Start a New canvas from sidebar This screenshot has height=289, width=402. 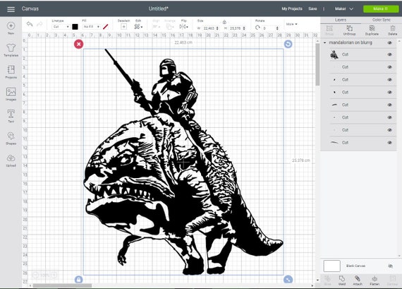(11, 28)
